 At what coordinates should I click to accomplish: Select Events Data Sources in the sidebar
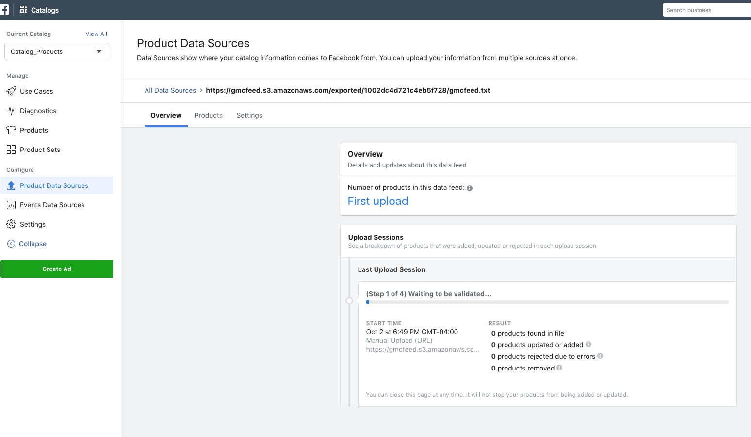coord(57,205)
